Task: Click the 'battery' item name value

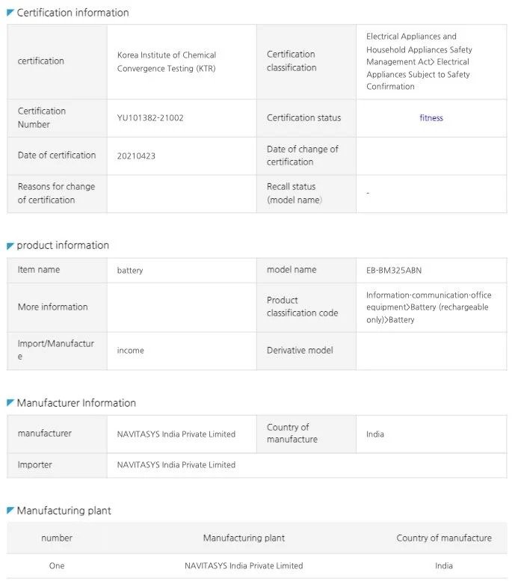Action: (x=130, y=270)
